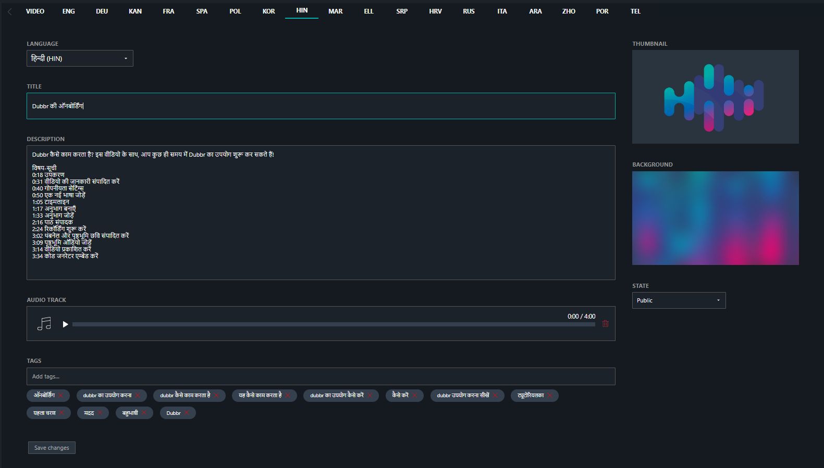This screenshot has width=824, height=468.
Task: Remove the ट्यूटोरियलका tag
Action: point(549,396)
